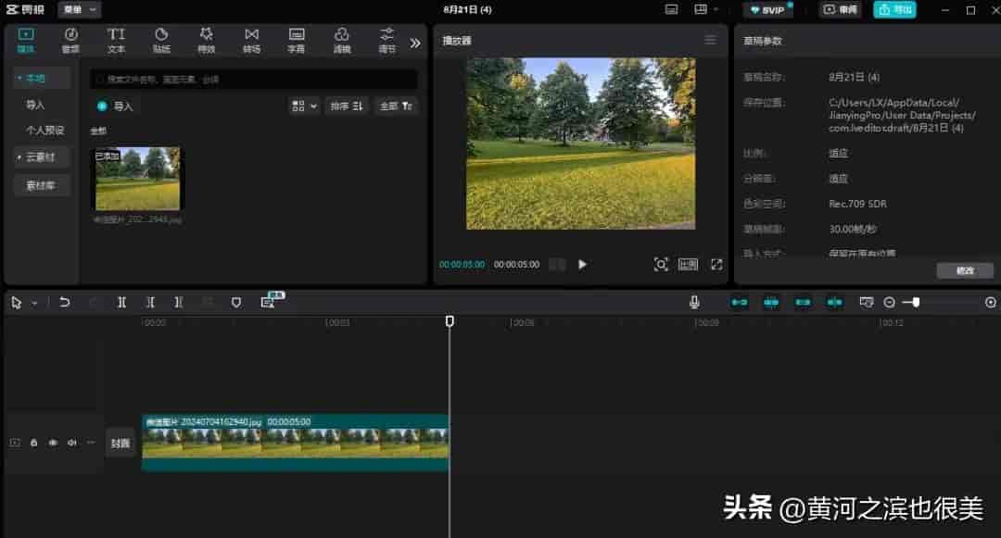The height and width of the screenshot is (538, 1001).
Task: Open the player panel hamburger menu
Action: pos(711,40)
